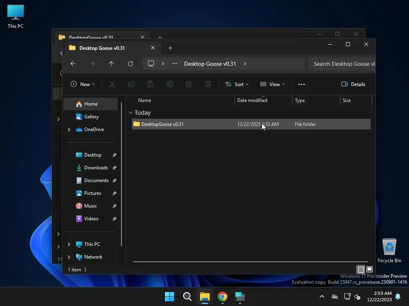Open pinned Desktop folder
Screen dimensions: 409x306
click(x=88, y=155)
